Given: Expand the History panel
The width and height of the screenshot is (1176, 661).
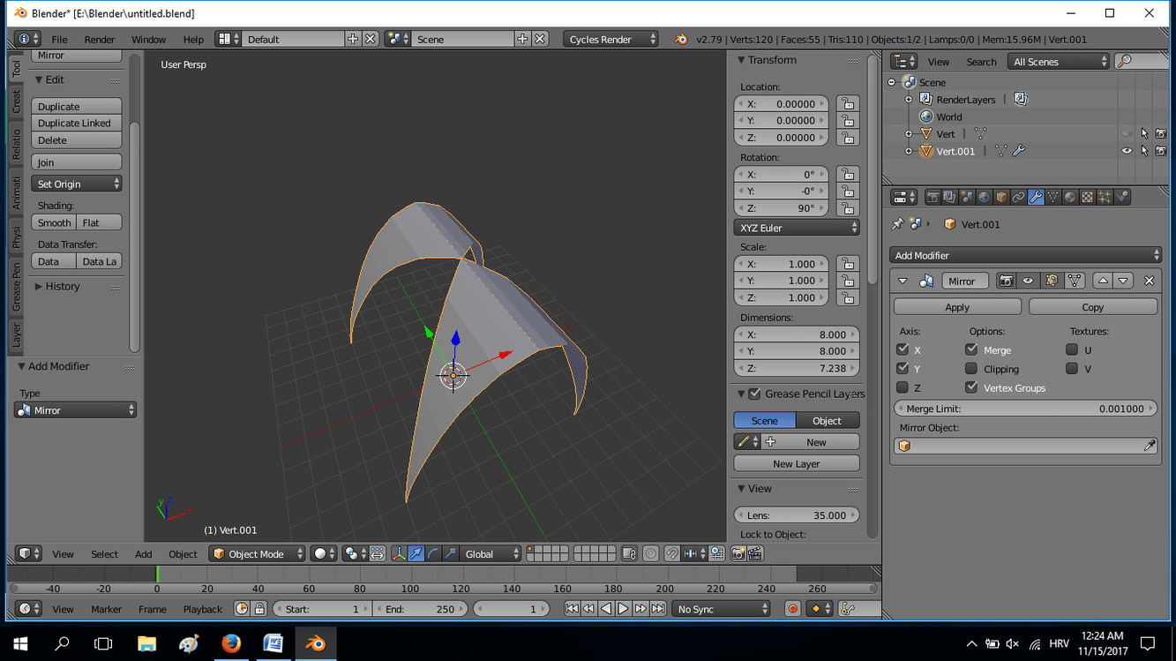Looking at the screenshot, I should point(62,287).
